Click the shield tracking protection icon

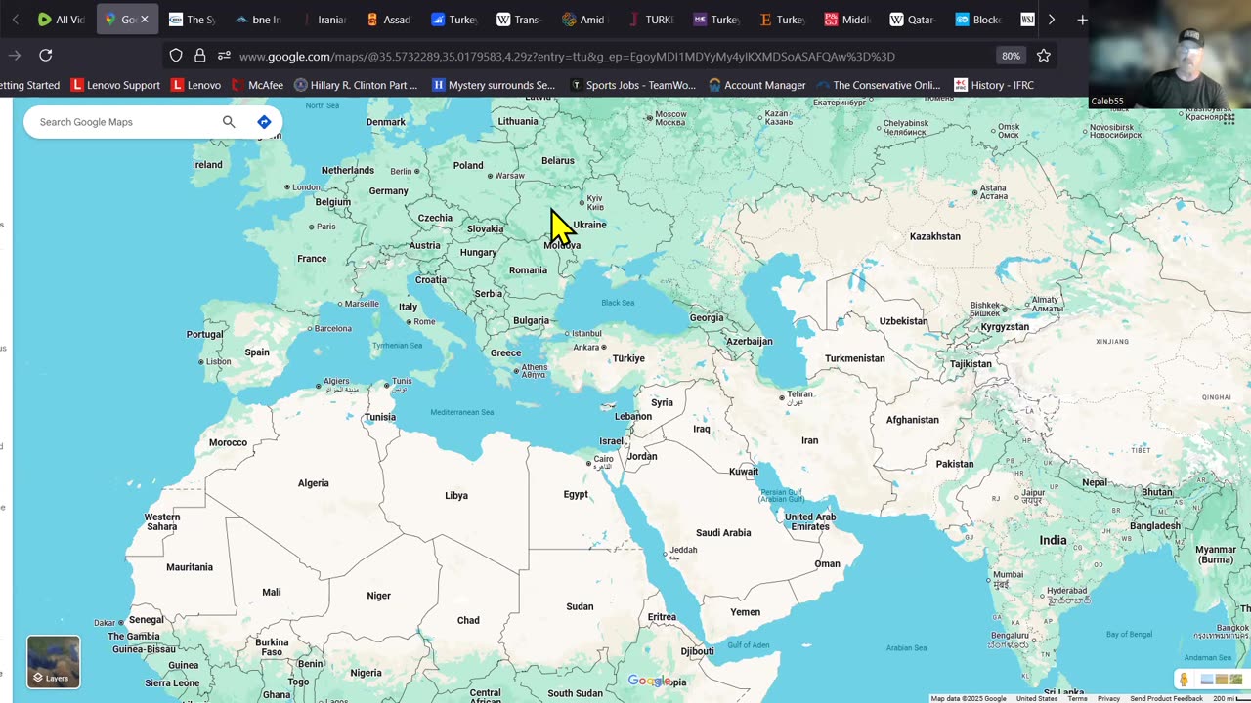pos(176,56)
